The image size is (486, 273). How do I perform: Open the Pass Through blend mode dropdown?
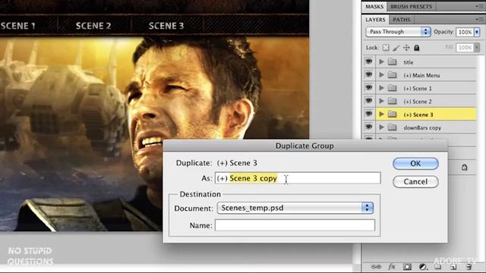[x=398, y=32]
